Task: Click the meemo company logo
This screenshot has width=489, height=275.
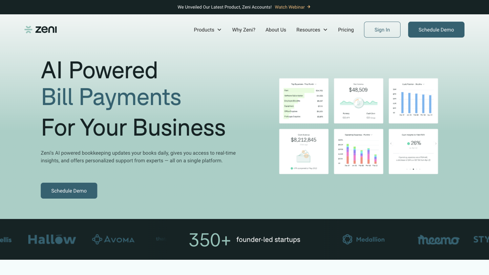Action: (x=438, y=240)
